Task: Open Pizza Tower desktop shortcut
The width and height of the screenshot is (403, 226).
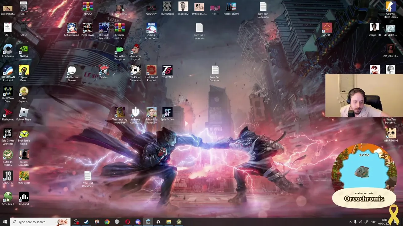Action: (88, 30)
